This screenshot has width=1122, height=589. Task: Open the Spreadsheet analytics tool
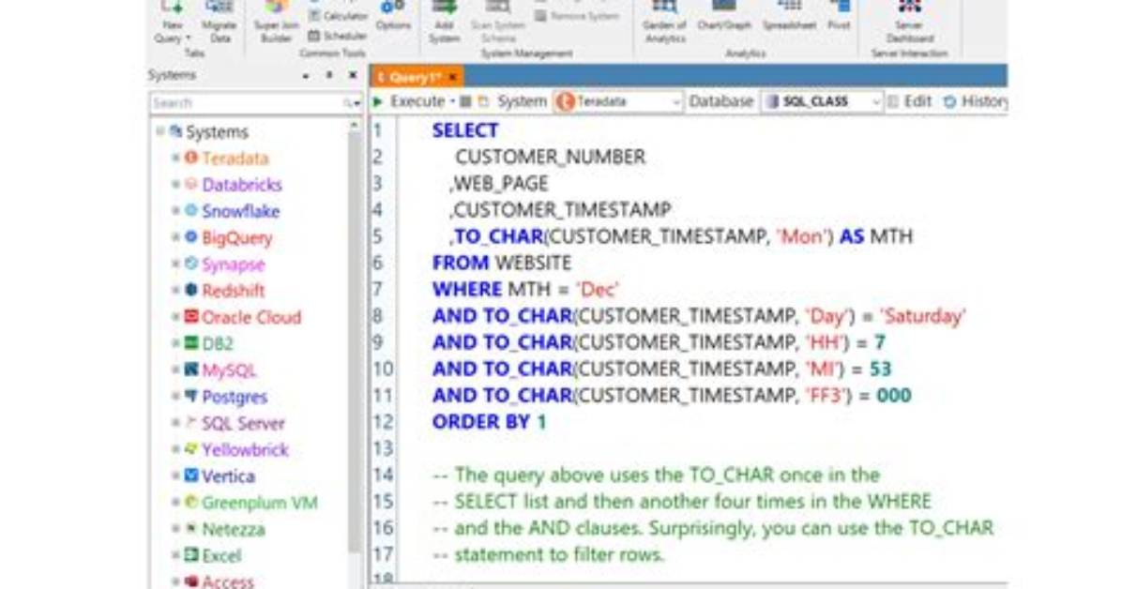pos(789,16)
